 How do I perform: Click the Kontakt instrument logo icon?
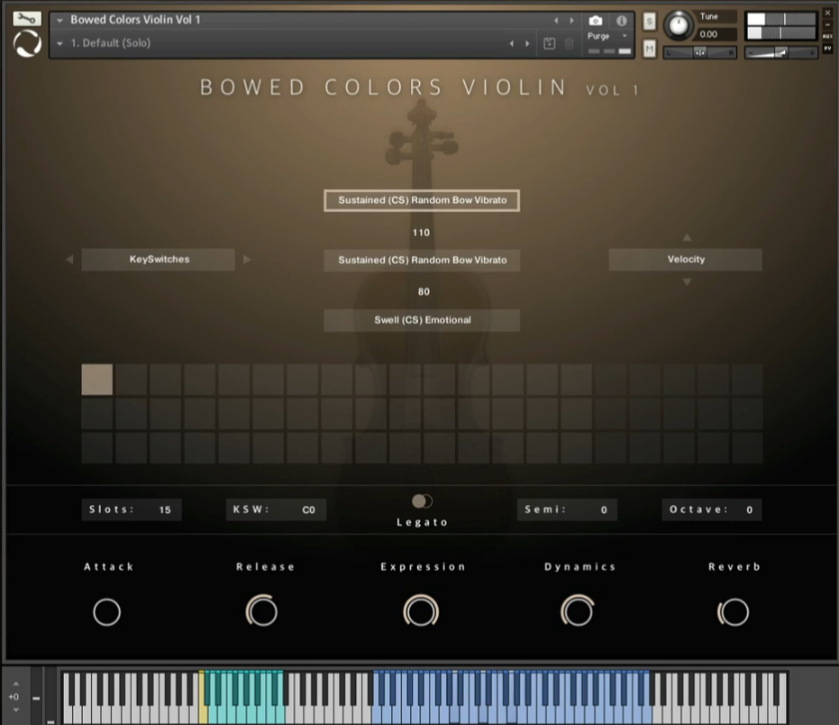point(27,43)
